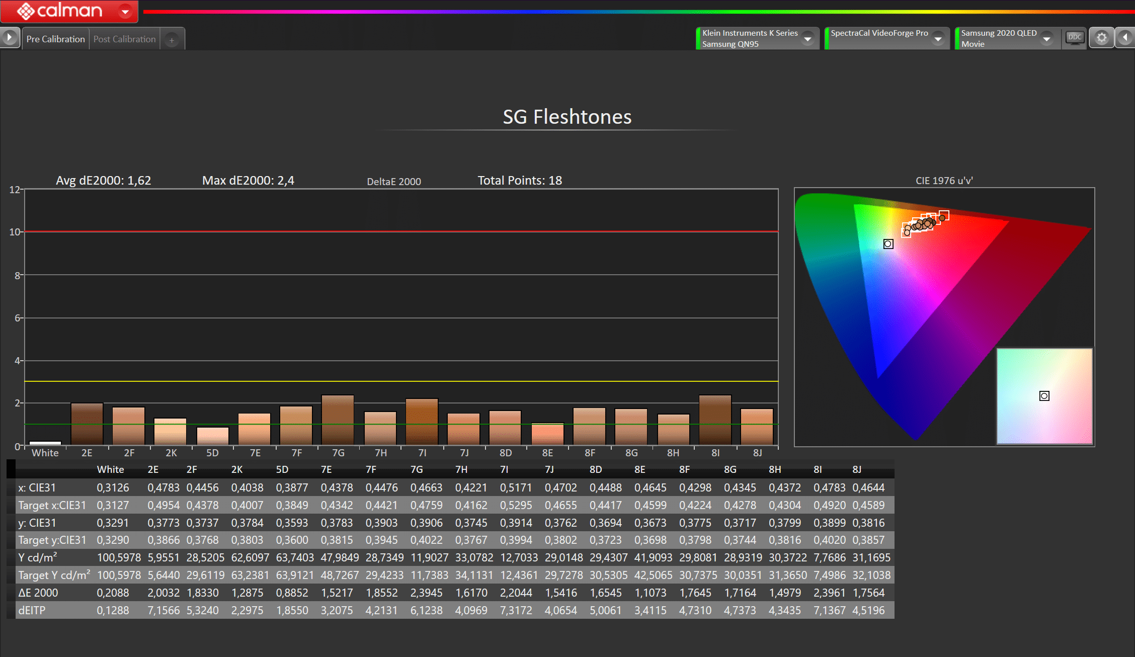The height and width of the screenshot is (657, 1135).
Task: Select the White target marker in CIE chart
Action: 888,244
